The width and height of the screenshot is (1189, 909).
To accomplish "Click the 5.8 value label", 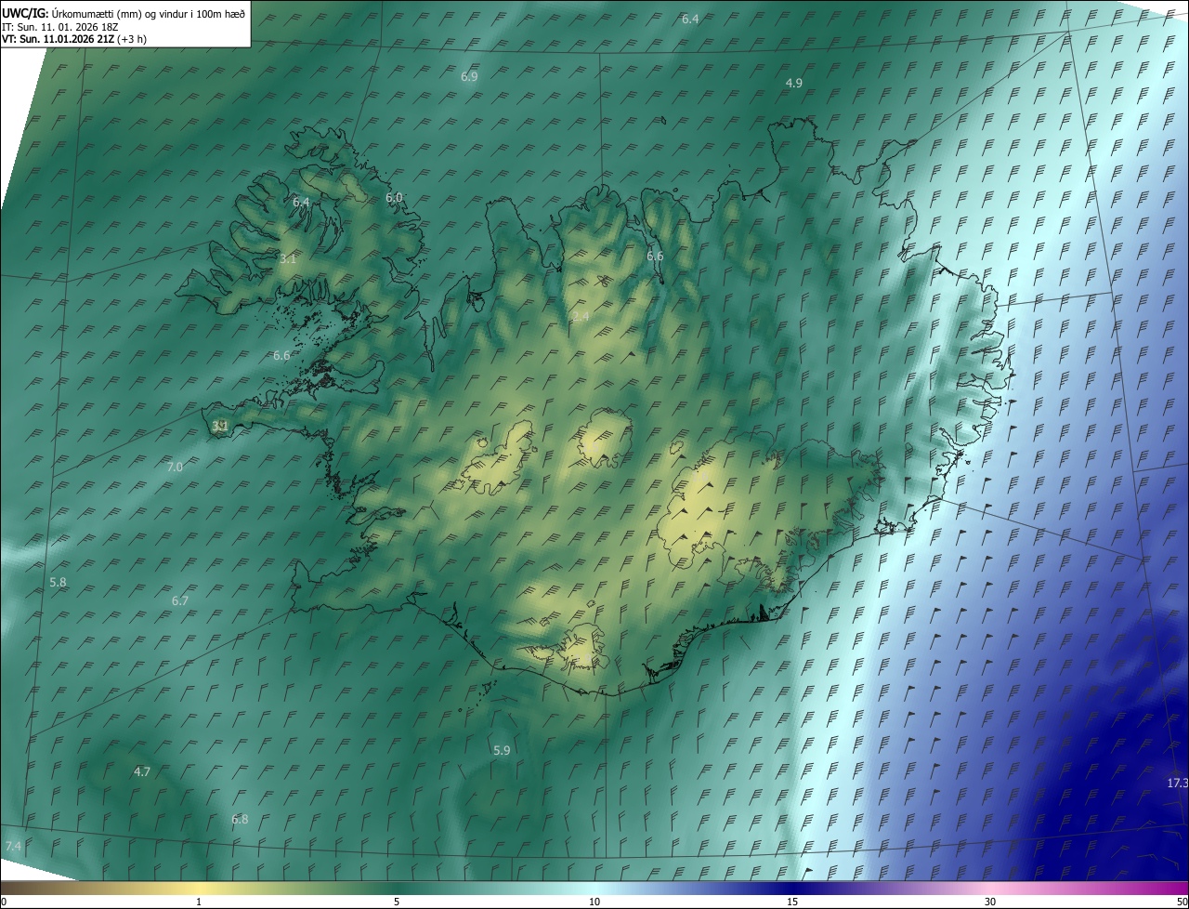I will (58, 582).
